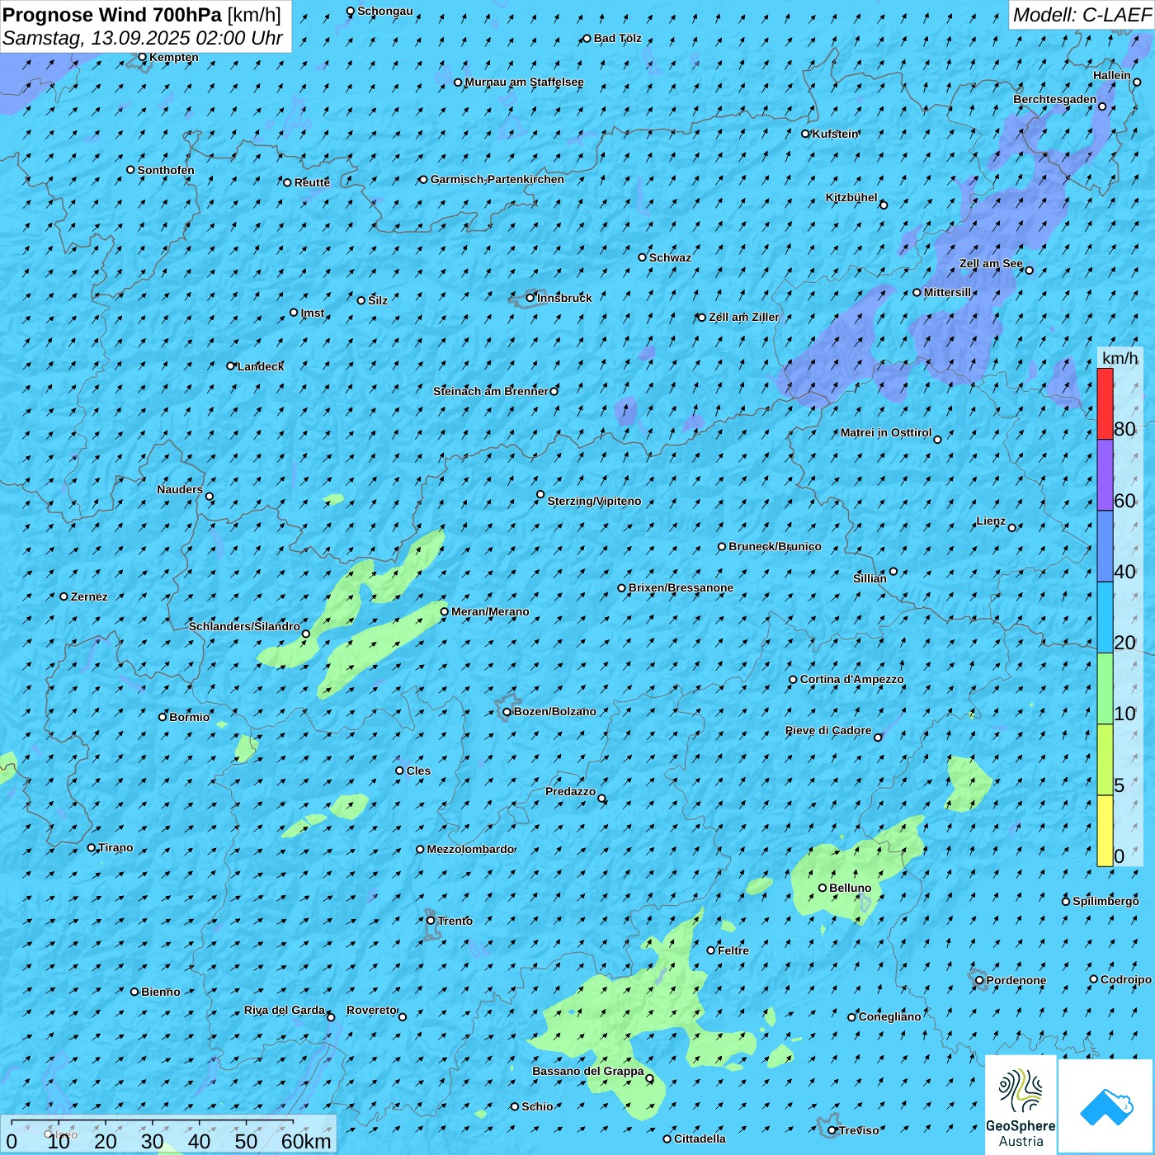Click the GeoSphere Austria logo
The image size is (1155, 1155).
click(x=1021, y=1105)
